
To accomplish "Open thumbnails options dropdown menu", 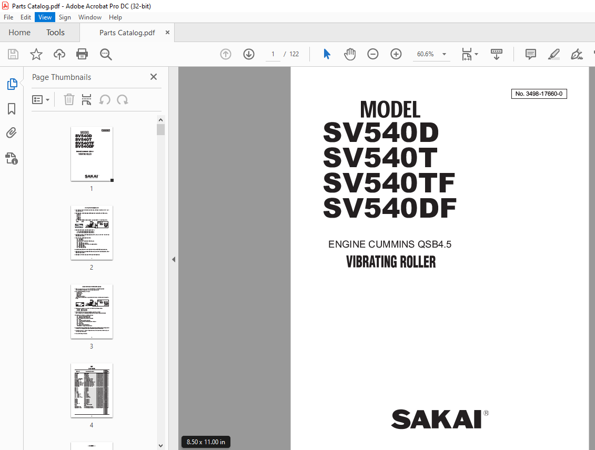I will click(41, 100).
